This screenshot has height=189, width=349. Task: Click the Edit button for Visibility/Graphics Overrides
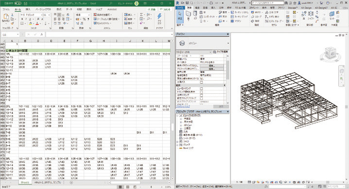click(x=211, y=66)
